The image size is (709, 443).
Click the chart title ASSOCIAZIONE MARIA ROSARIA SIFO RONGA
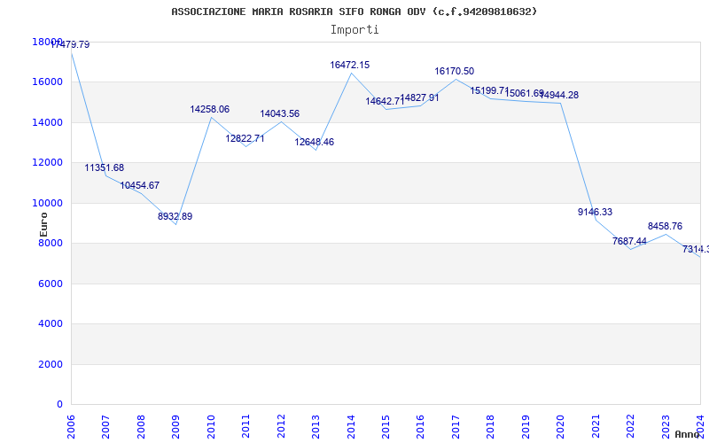pos(354,12)
